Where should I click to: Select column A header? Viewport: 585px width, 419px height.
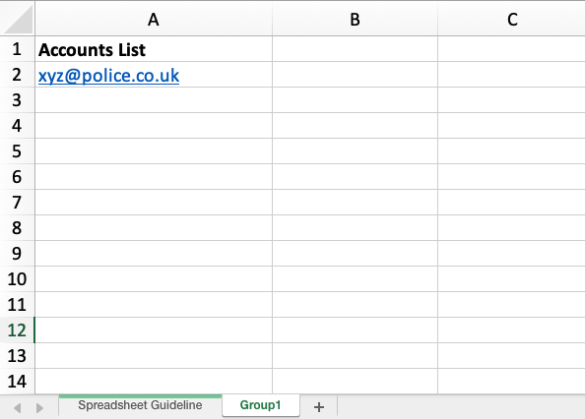click(x=154, y=19)
